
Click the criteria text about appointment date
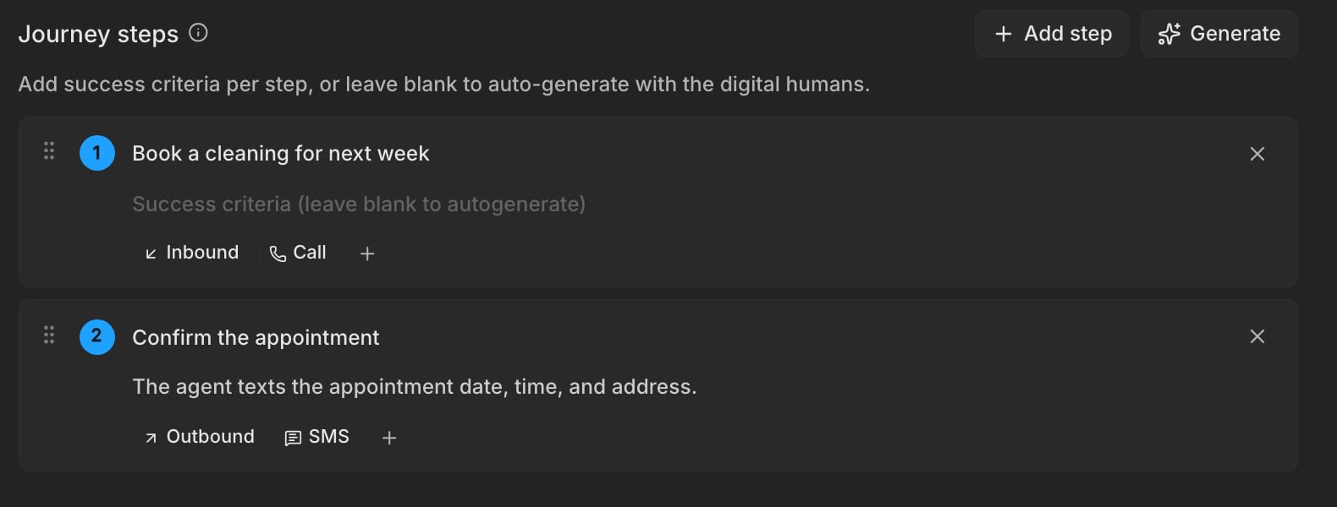point(415,387)
